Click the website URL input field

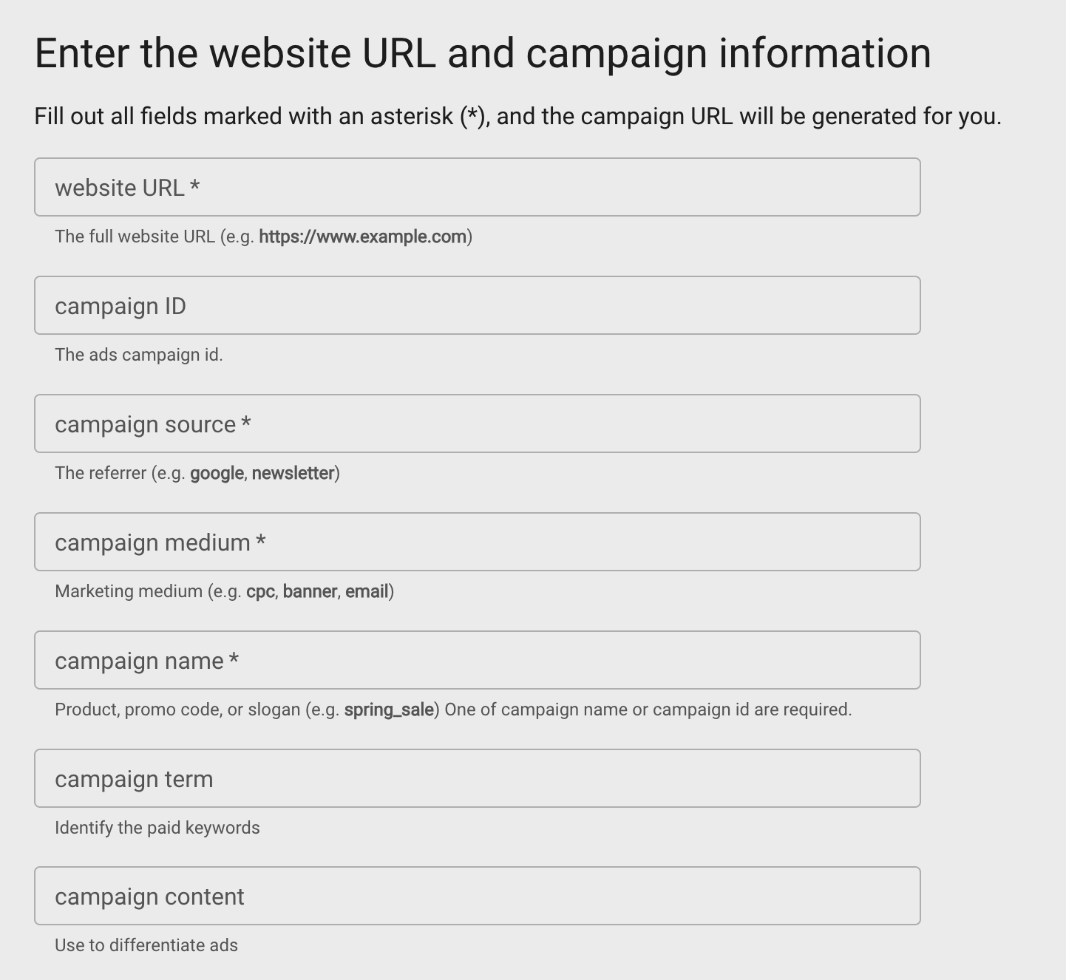tap(477, 187)
